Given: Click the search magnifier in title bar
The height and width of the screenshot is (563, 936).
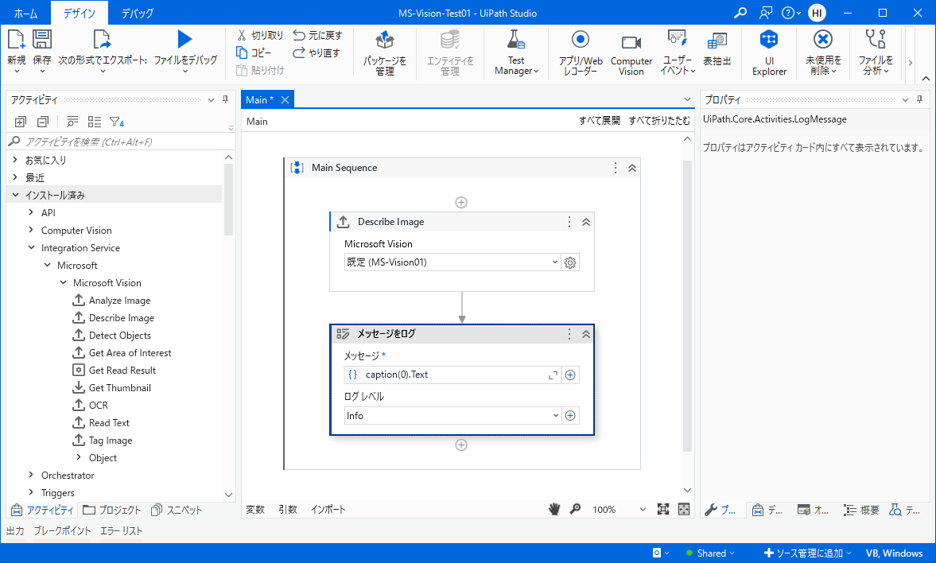Looking at the screenshot, I should pos(740,13).
